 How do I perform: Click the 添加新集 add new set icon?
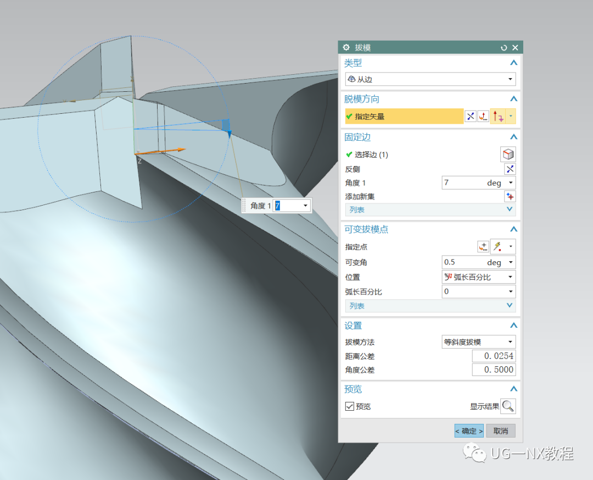pos(510,197)
